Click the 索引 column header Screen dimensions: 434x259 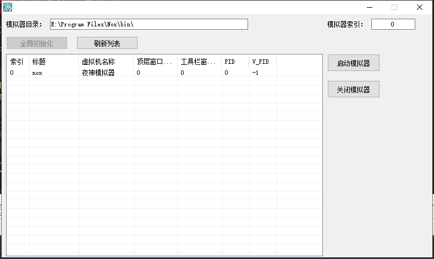click(18, 62)
